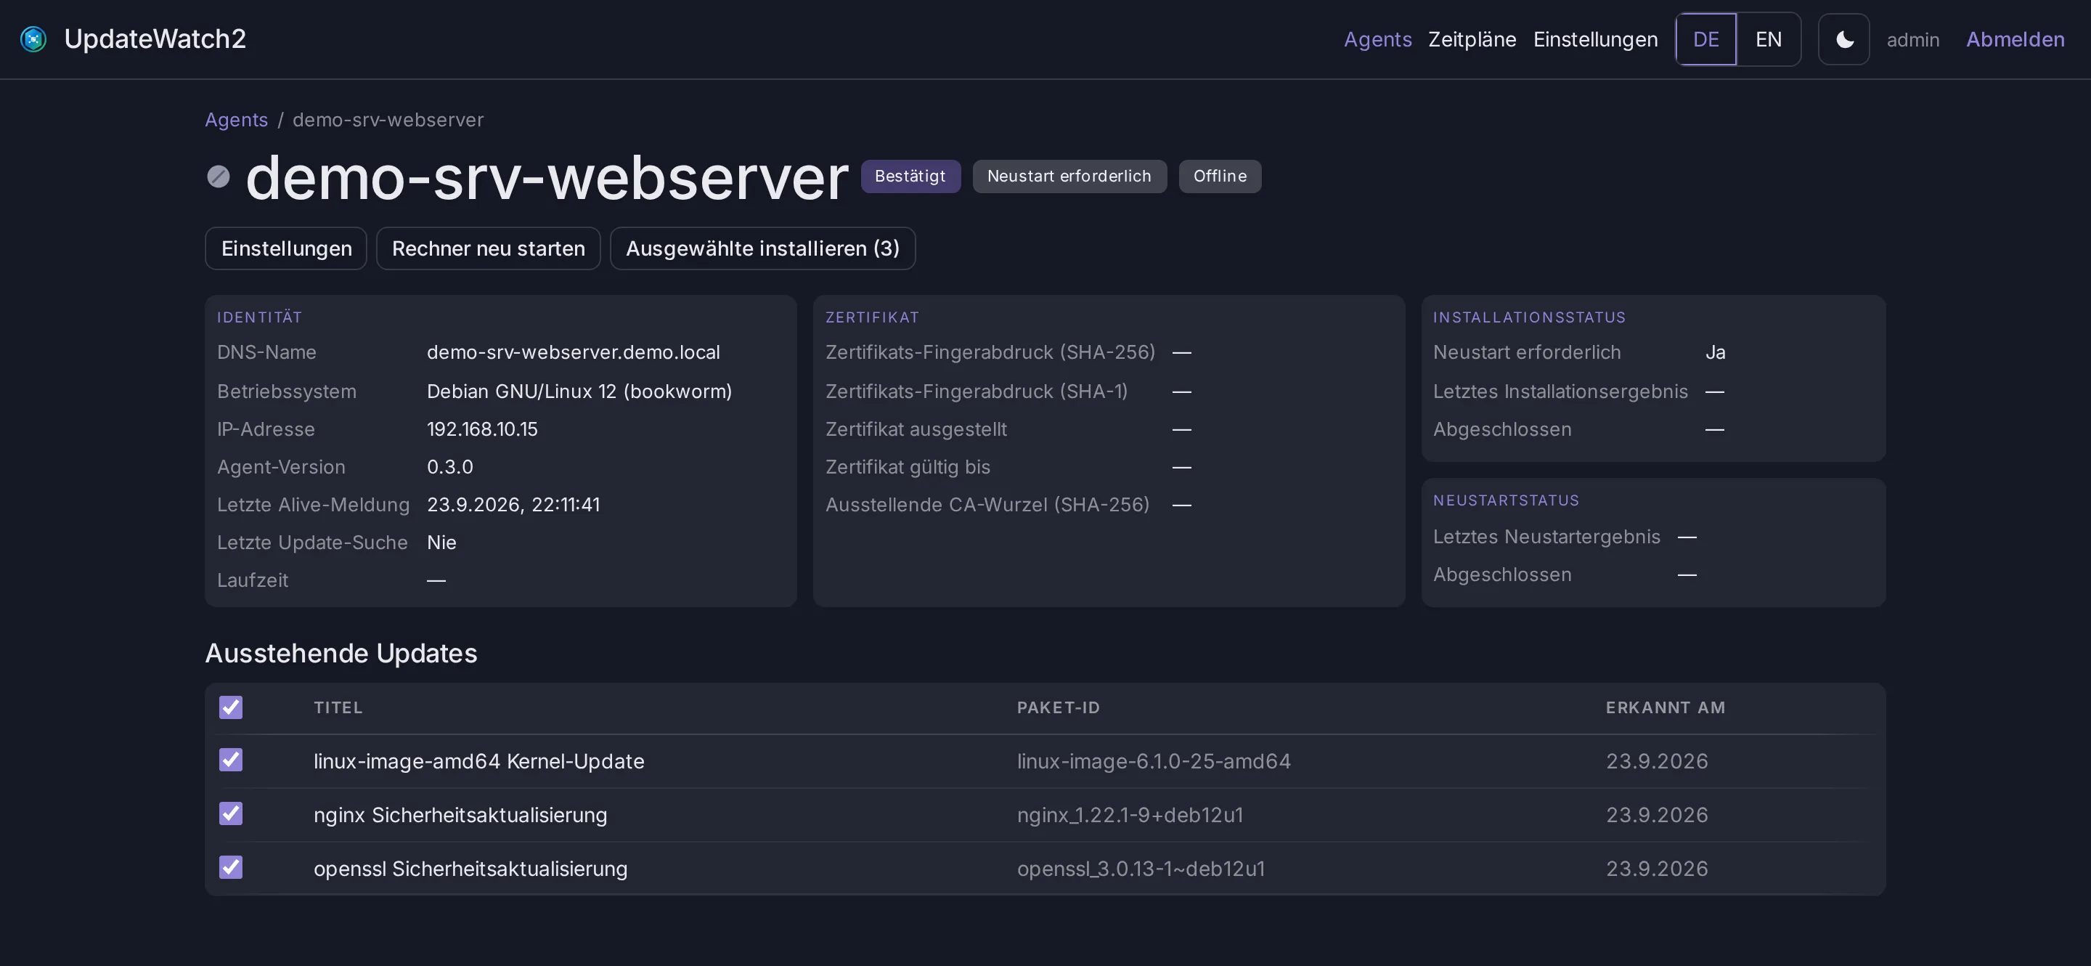Click the PAKET-ID column header

(1059, 707)
